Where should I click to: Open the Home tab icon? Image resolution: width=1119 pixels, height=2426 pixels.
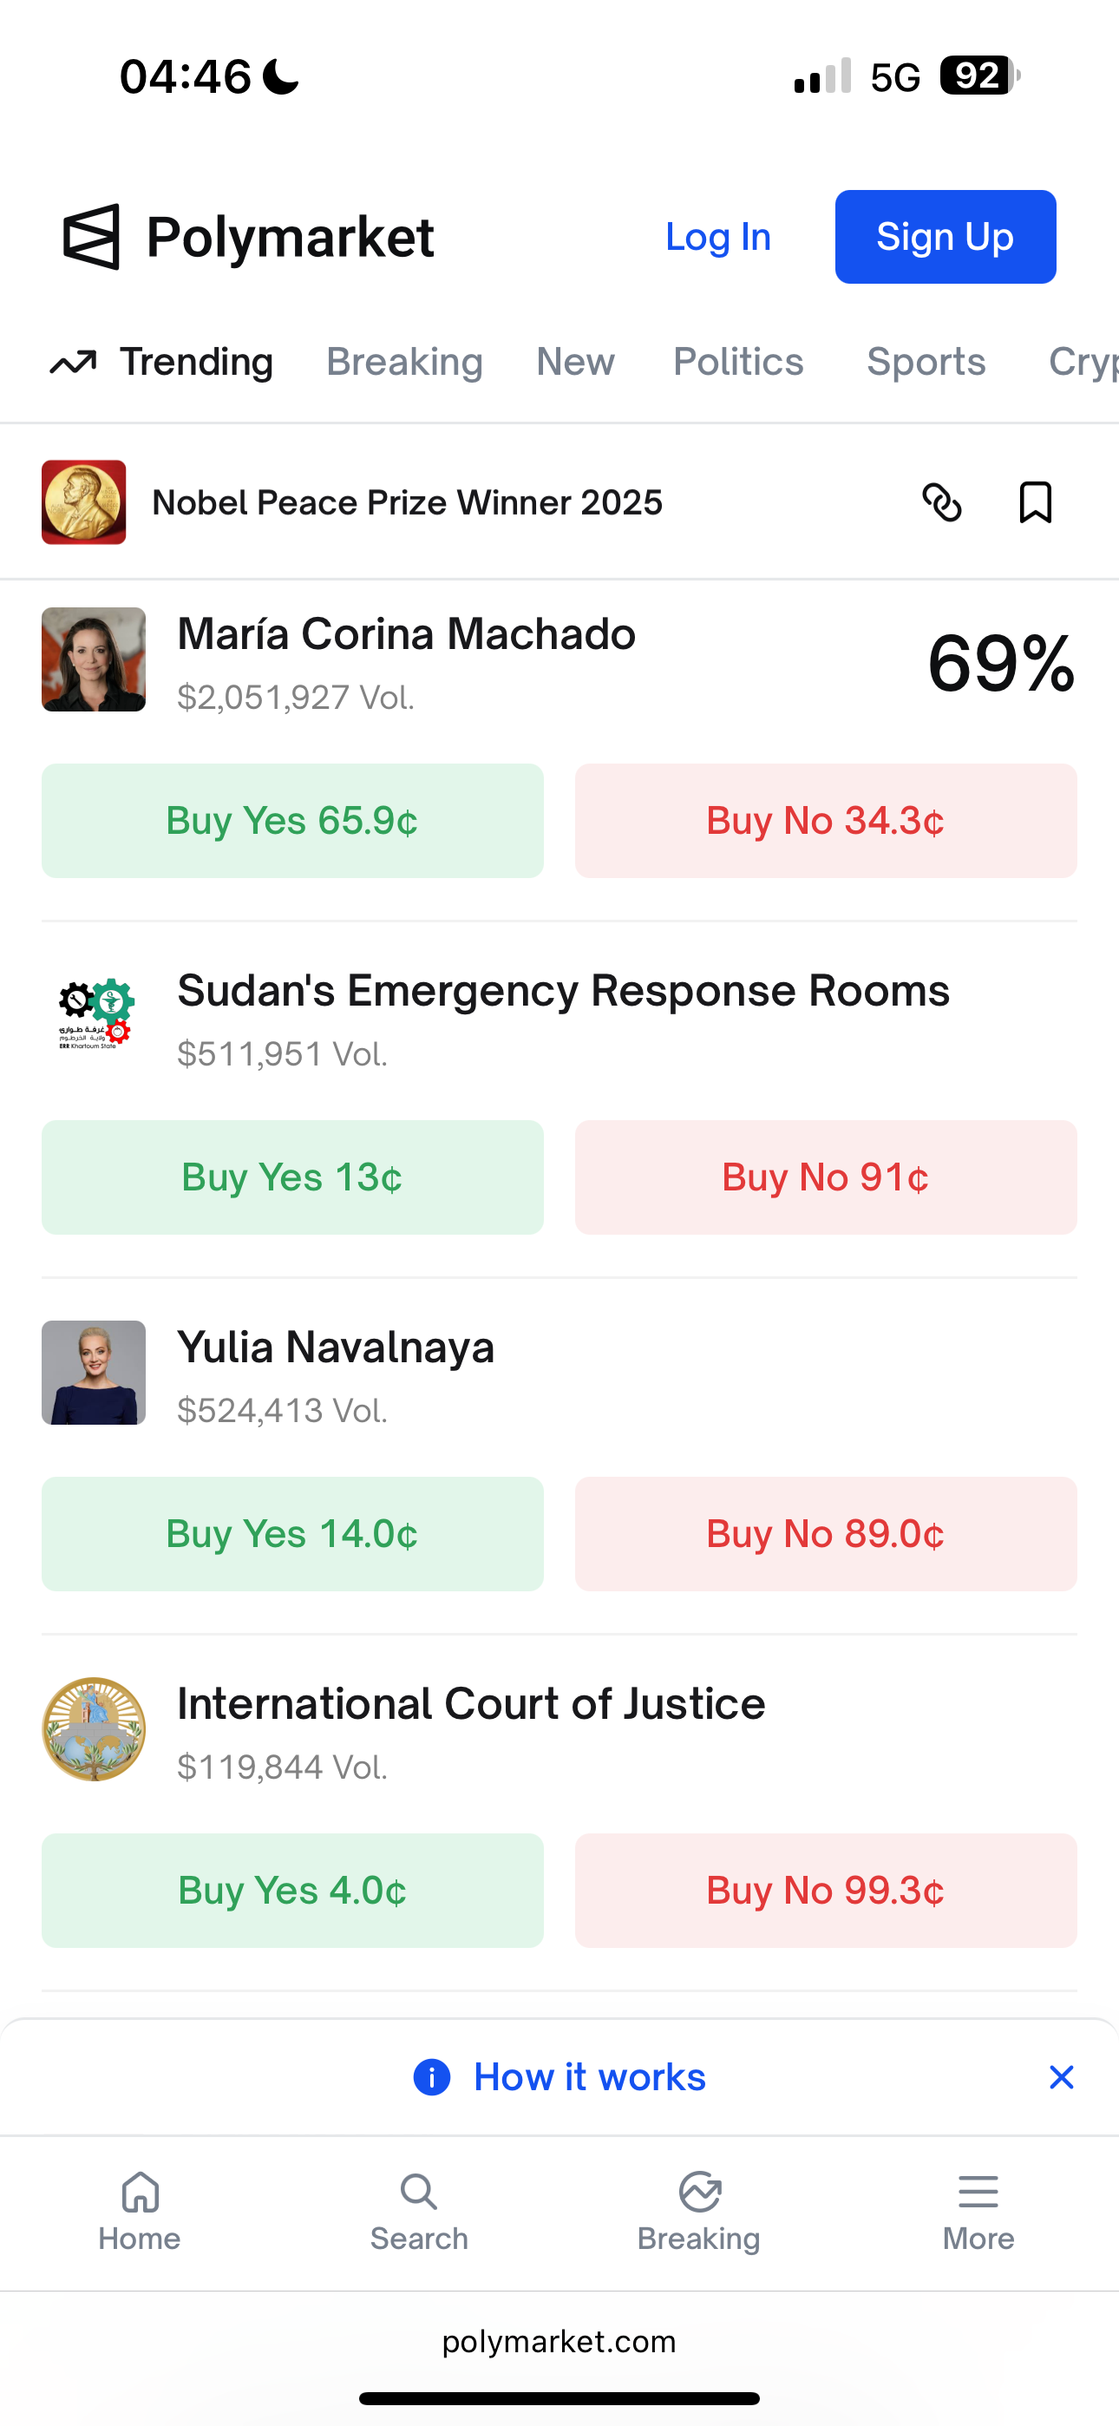click(140, 2193)
